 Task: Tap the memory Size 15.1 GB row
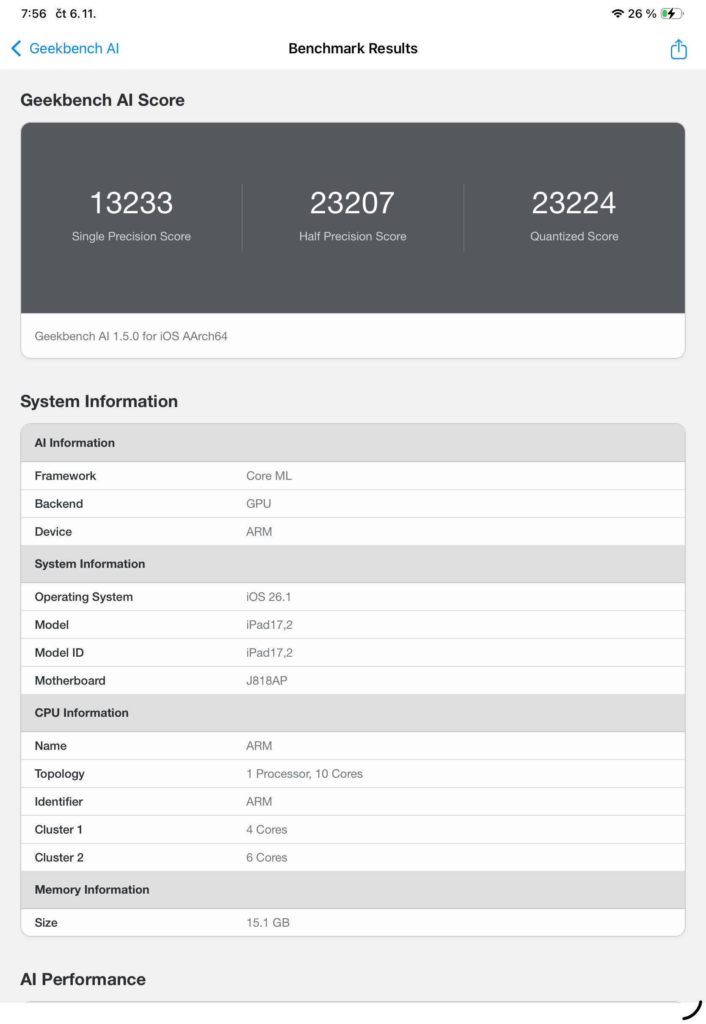(x=353, y=922)
